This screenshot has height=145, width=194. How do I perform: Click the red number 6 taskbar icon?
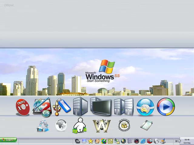click(x=150, y=141)
